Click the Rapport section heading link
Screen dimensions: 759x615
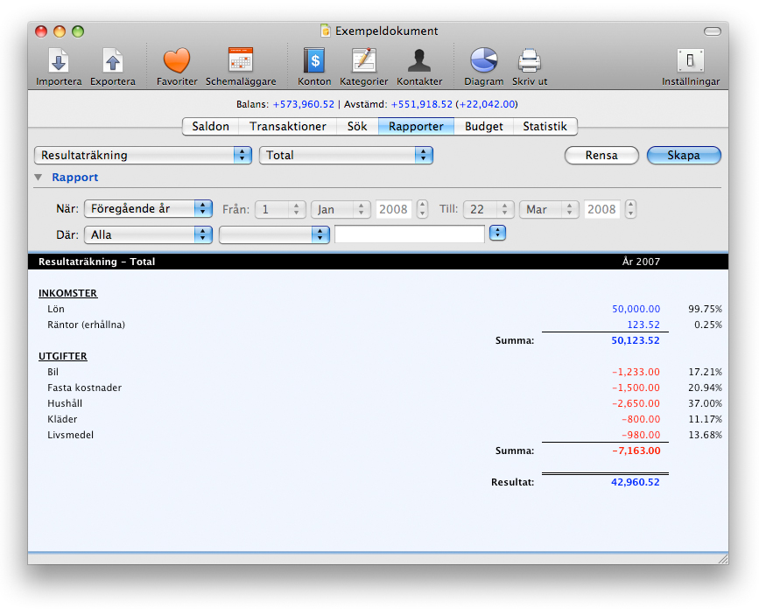[74, 178]
